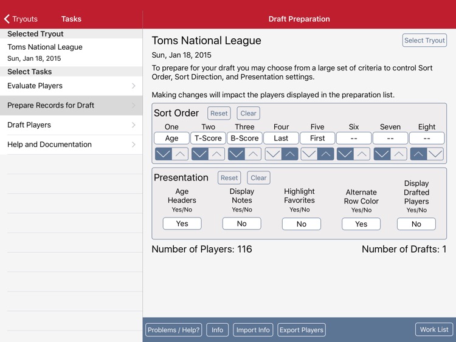Screen dimensions: 456x342
Task: Select down arrow for sort column Eight
Action: 435,154
